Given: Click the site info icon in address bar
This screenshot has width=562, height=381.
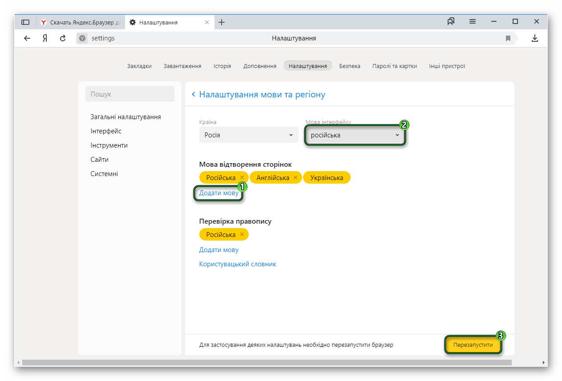Looking at the screenshot, I should 82,38.
